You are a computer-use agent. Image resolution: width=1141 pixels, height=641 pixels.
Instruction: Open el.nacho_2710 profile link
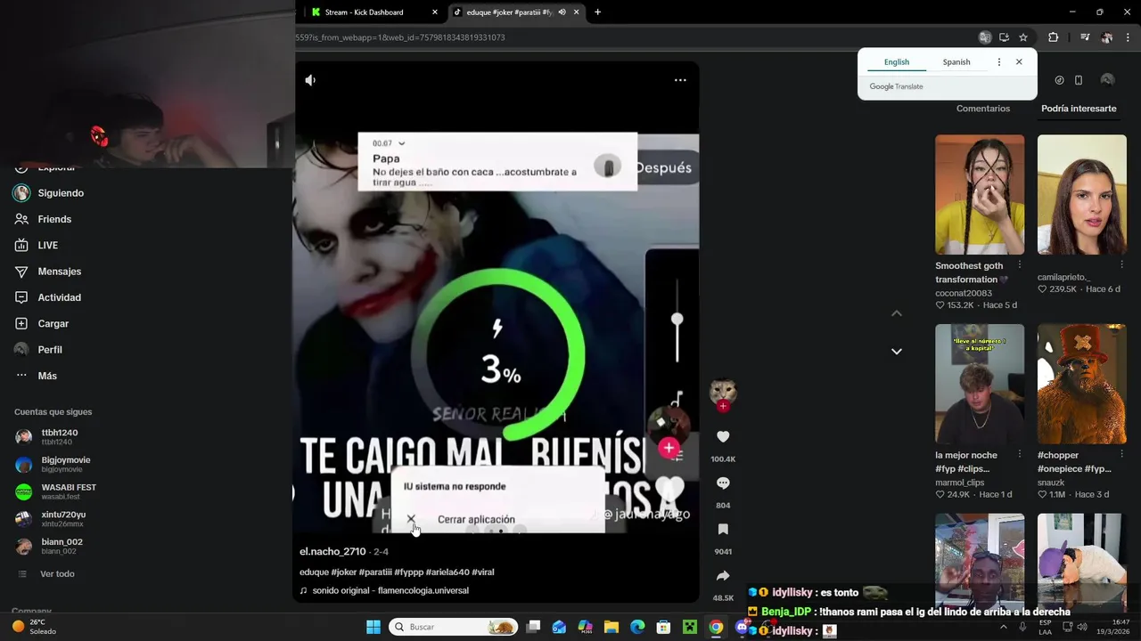pos(332,552)
